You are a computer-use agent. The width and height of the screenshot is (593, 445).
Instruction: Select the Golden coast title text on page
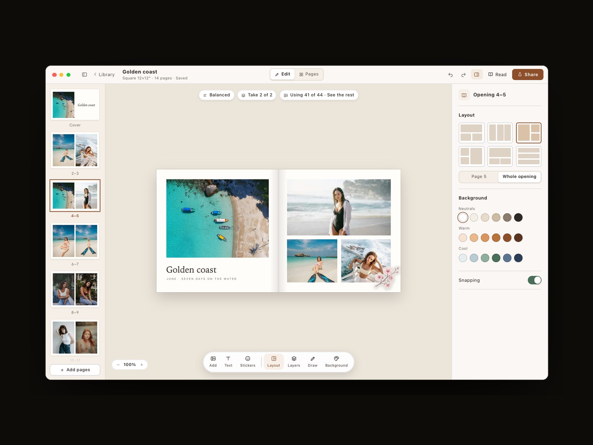191,270
